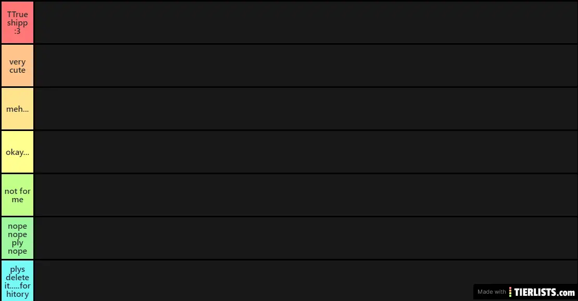Click the colored stacked-squares Tierlists logo icon

[x=511, y=292]
